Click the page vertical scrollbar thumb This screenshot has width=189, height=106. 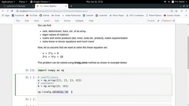click(188, 52)
